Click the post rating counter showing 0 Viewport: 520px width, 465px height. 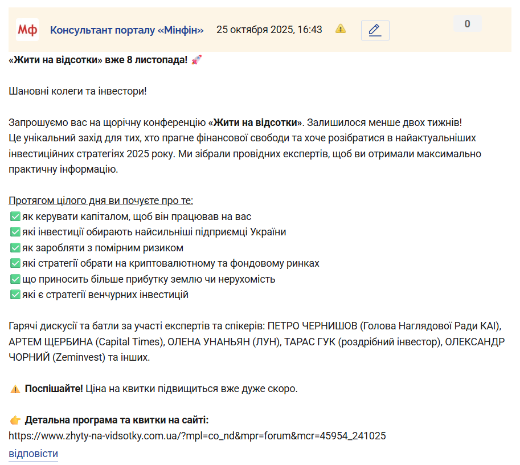click(467, 24)
